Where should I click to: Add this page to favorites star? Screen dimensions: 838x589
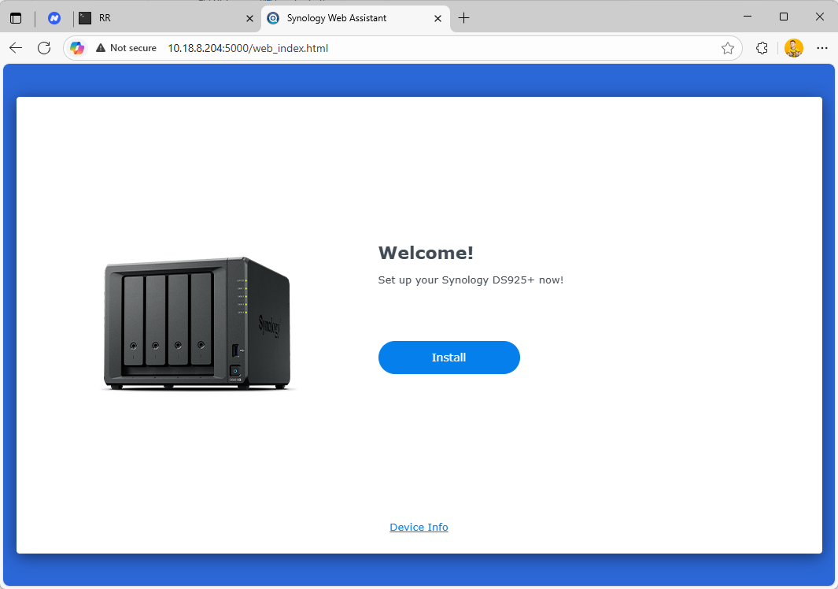727,48
